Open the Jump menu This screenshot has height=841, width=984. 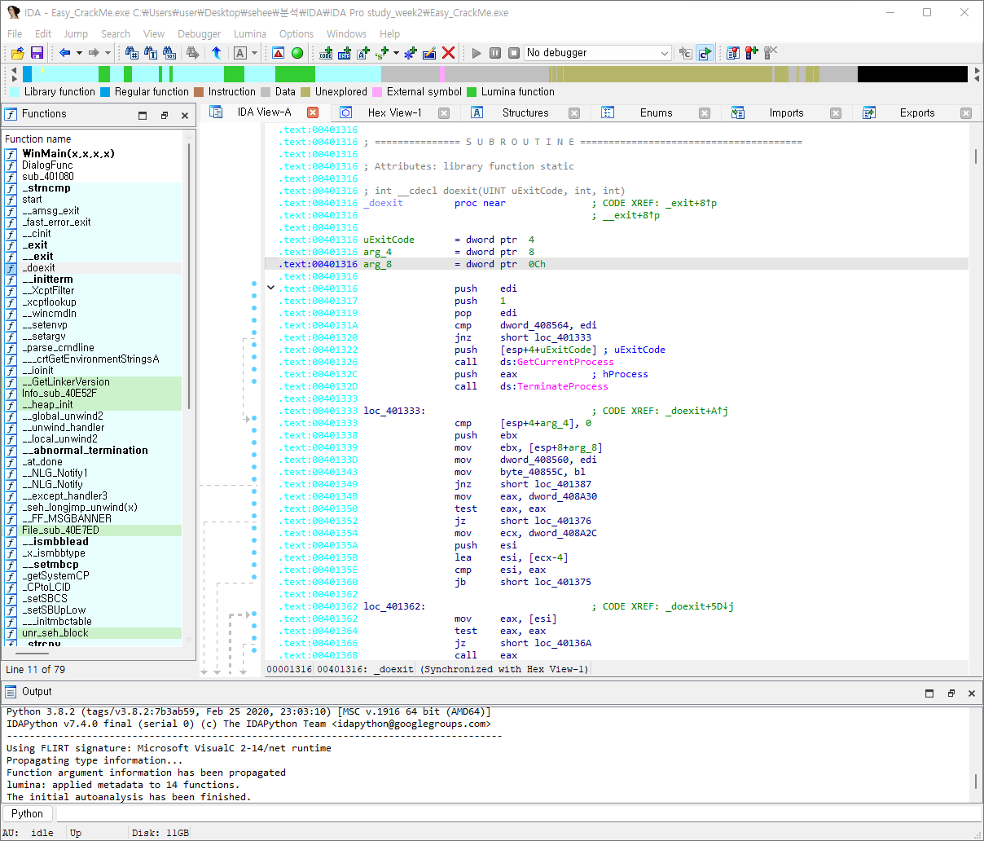[76, 33]
